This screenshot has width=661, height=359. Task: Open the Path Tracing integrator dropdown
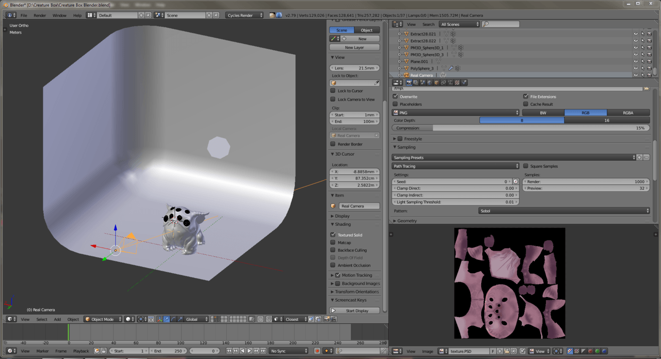click(455, 166)
